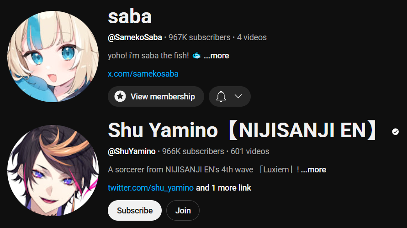Click 'and 1 more link' text
Screen dimensions: 407x228
[x=223, y=187]
